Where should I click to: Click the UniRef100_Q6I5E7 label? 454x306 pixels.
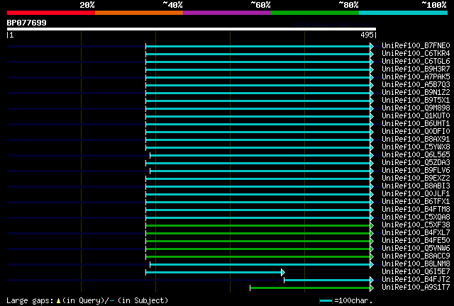click(x=416, y=272)
